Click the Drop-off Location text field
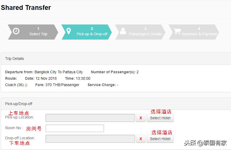This screenshot has height=150, width=231. pos(90,139)
